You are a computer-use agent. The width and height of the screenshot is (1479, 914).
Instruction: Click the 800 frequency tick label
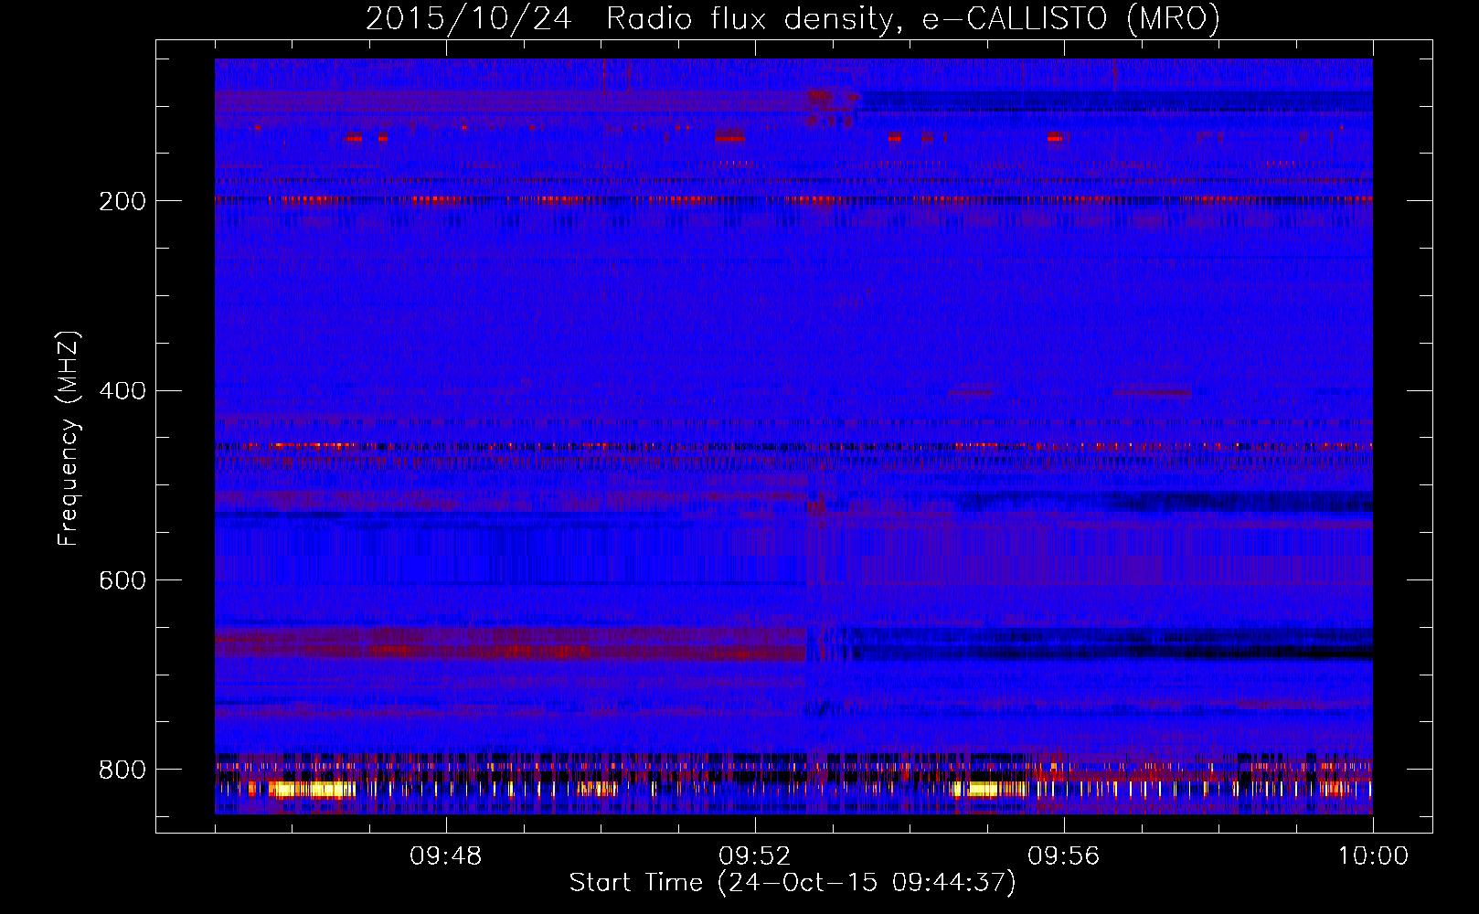click(122, 770)
